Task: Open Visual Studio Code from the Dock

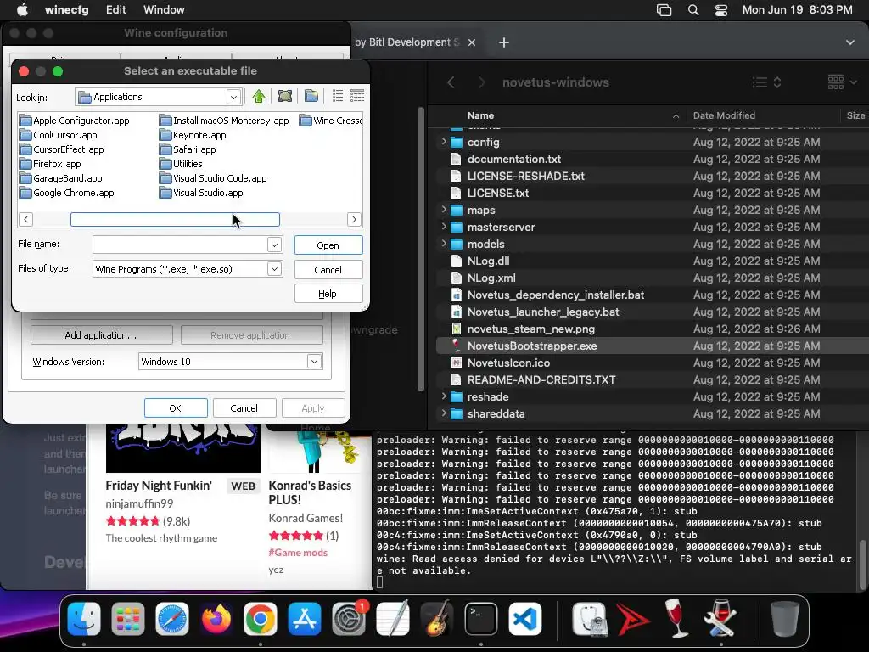Action: (524, 618)
